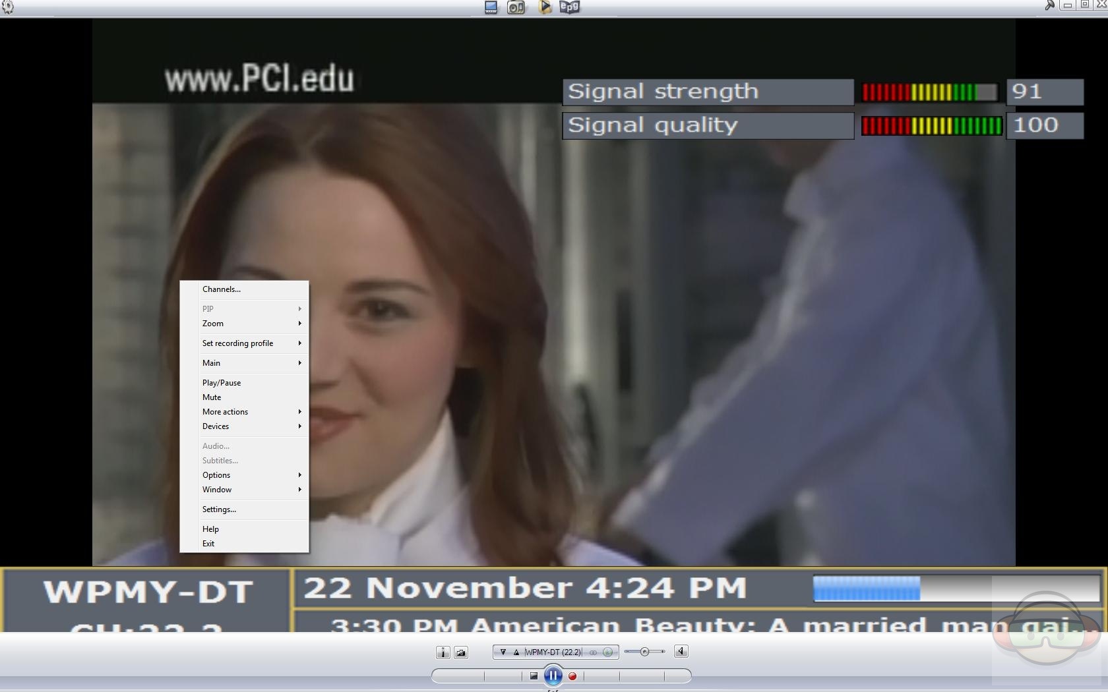
Task: Open the EPG program guide
Action: (x=569, y=7)
